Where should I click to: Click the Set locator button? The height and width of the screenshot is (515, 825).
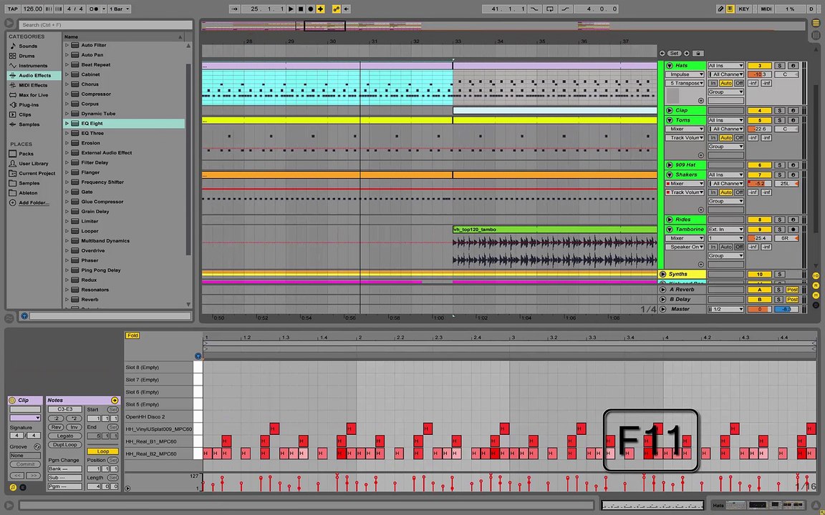674,54
